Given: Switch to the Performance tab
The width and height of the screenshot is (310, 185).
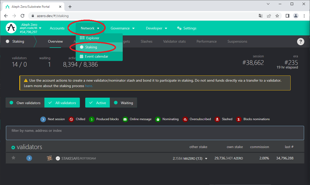Looking at the screenshot, I should click(x=207, y=41).
